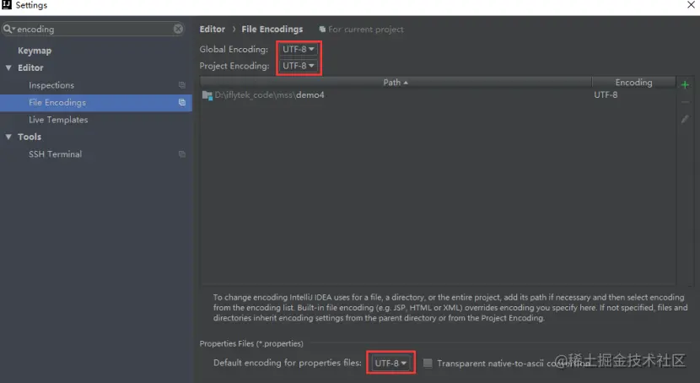Sort by the Path column header

[x=396, y=82]
